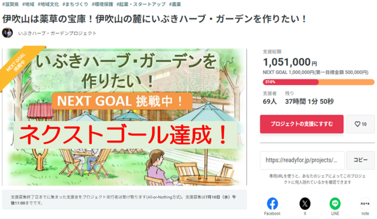Viewport: 377px width, 219px height.
Task: Click the #農業 tag
Action: [174, 4]
